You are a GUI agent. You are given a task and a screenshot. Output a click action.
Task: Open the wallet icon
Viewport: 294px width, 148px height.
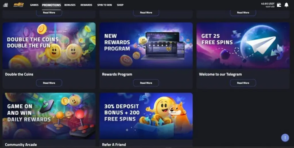[x=279, y=5]
